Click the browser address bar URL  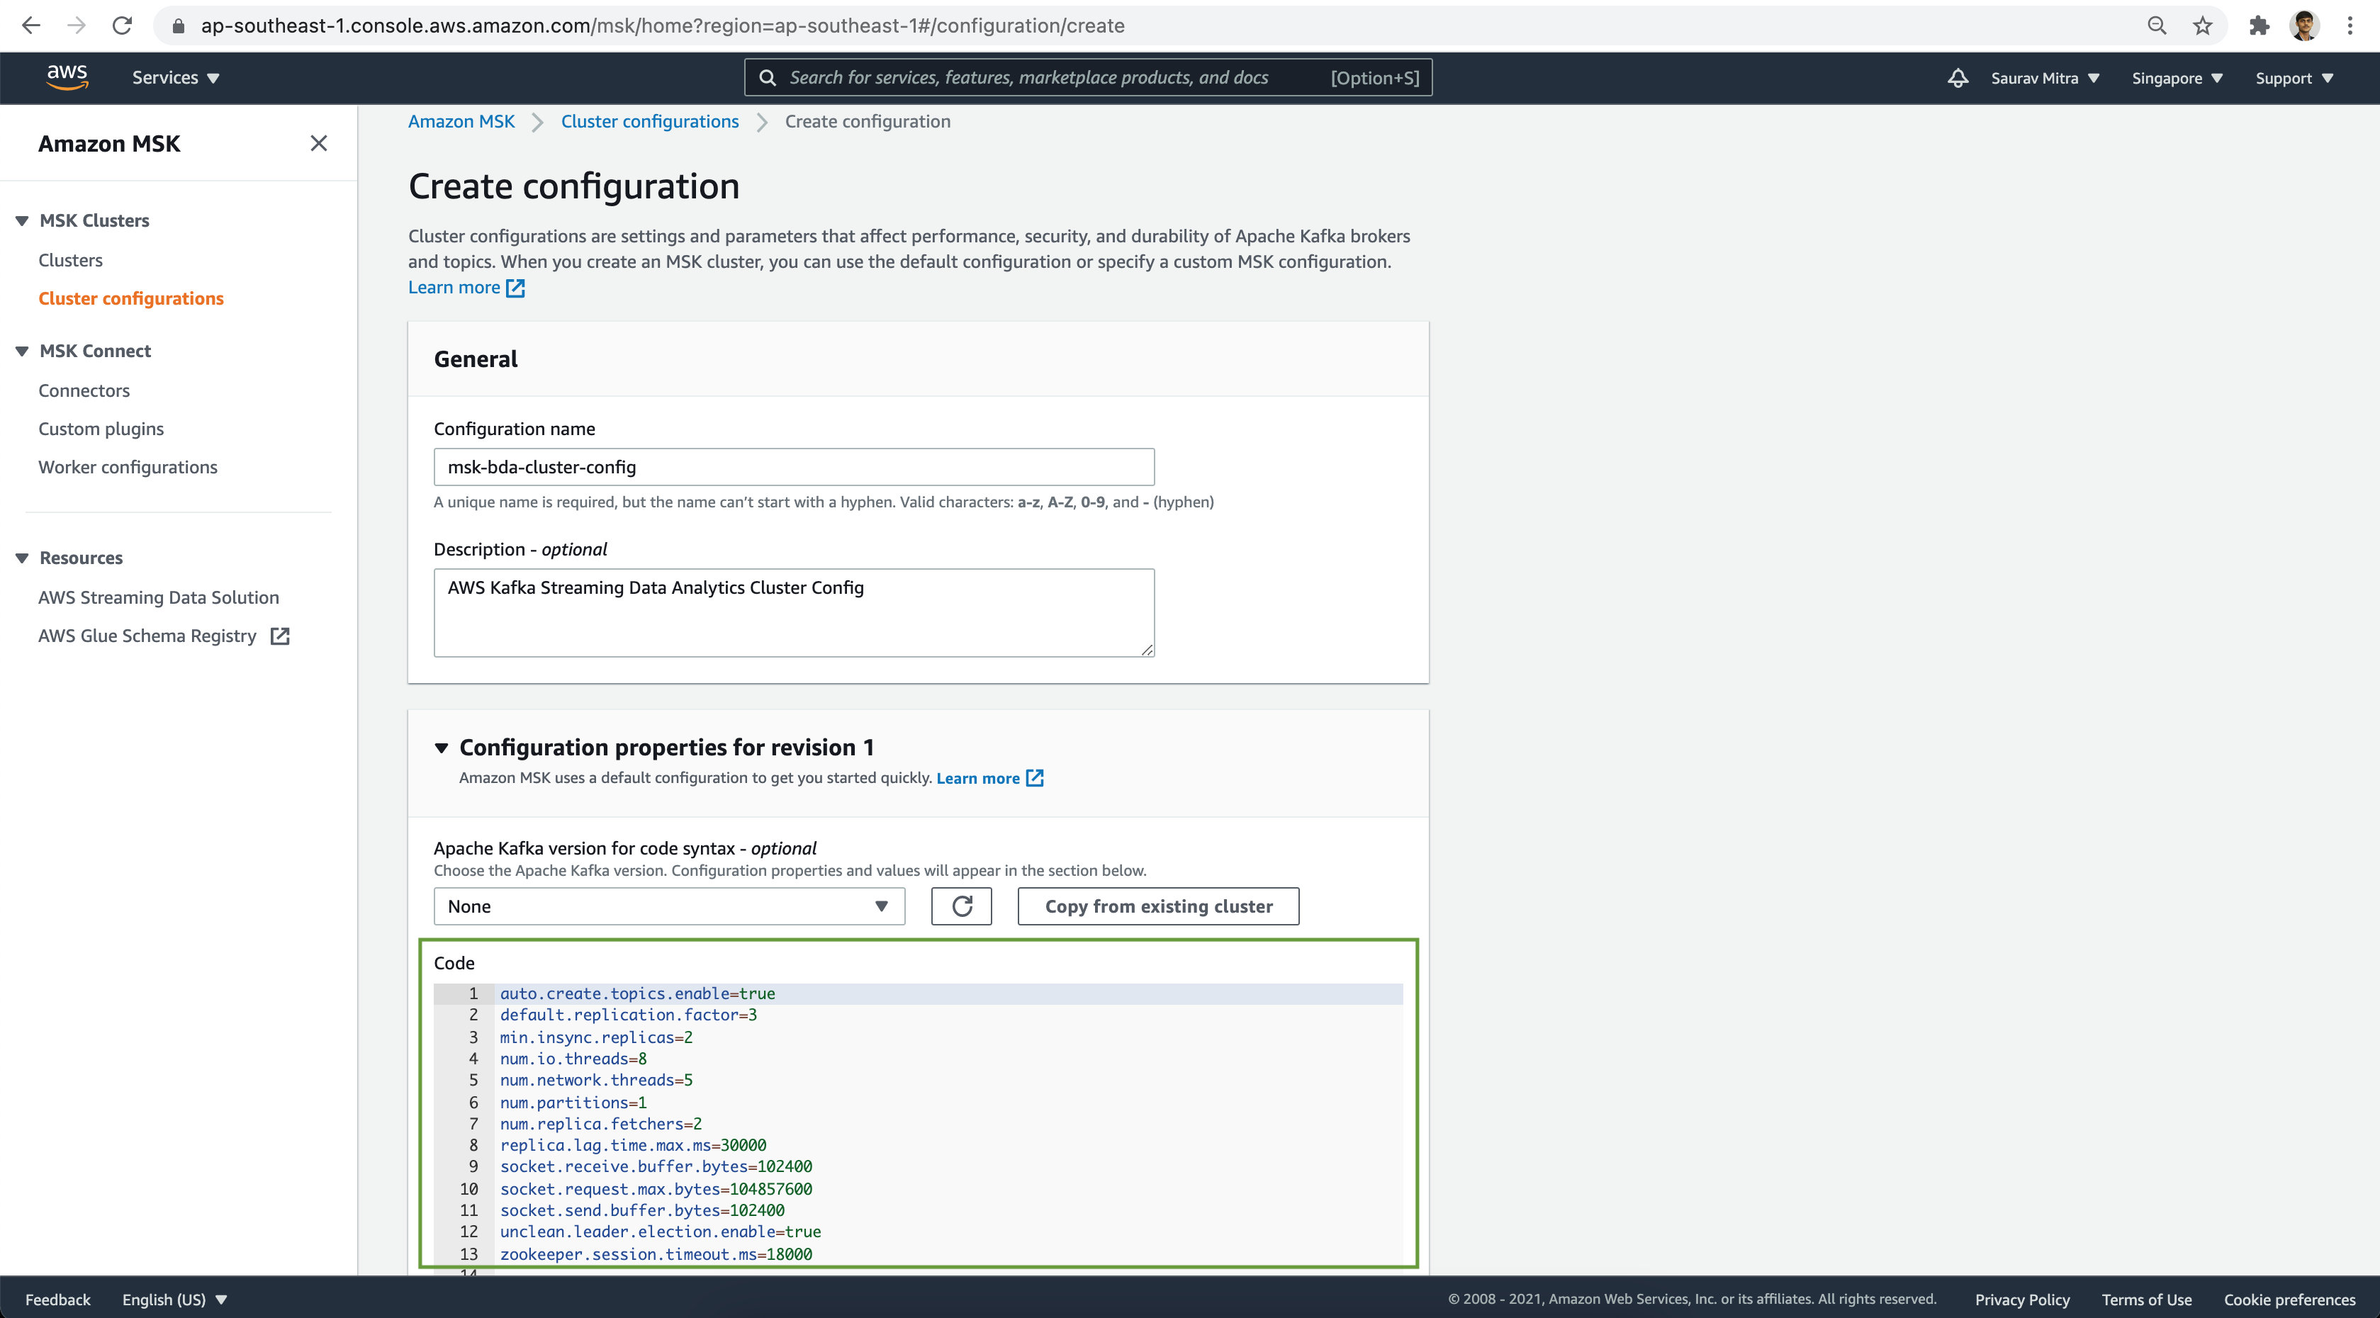click(663, 26)
